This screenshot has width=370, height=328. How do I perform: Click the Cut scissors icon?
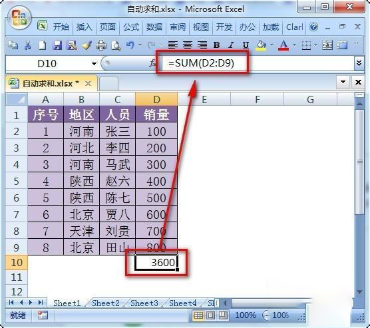pyautogui.click(x=27, y=45)
